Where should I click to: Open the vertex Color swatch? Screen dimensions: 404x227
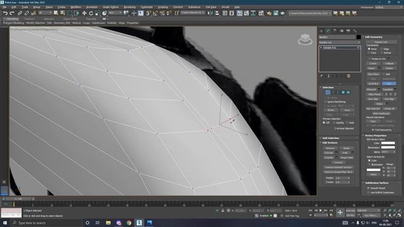click(x=388, y=143)
